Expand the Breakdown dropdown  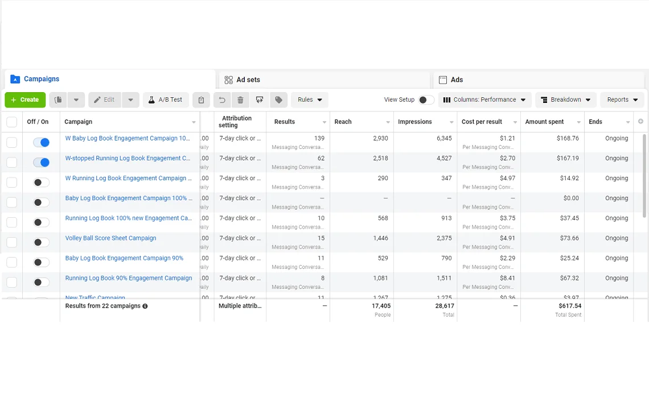[565, 100]
